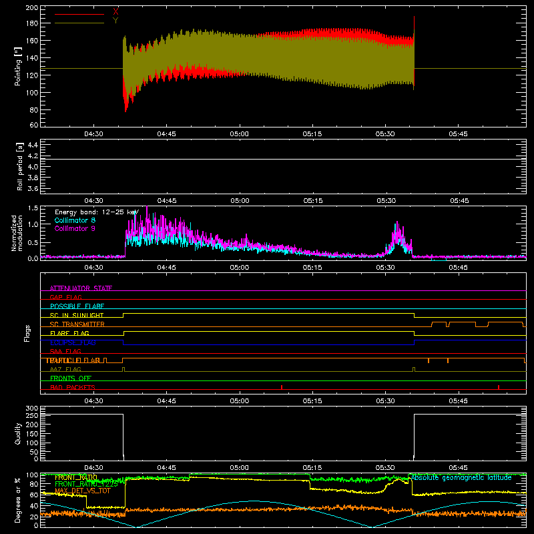
Task: Click the 'Quality' vertical axis title
Action: 18,433
